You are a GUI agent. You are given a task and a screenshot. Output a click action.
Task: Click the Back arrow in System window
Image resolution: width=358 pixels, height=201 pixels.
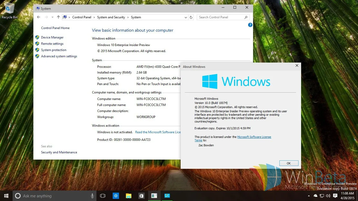tap(39, 17)
